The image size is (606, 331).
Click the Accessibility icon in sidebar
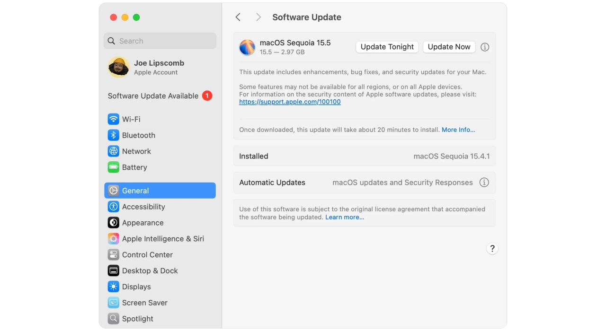(113, 207)
